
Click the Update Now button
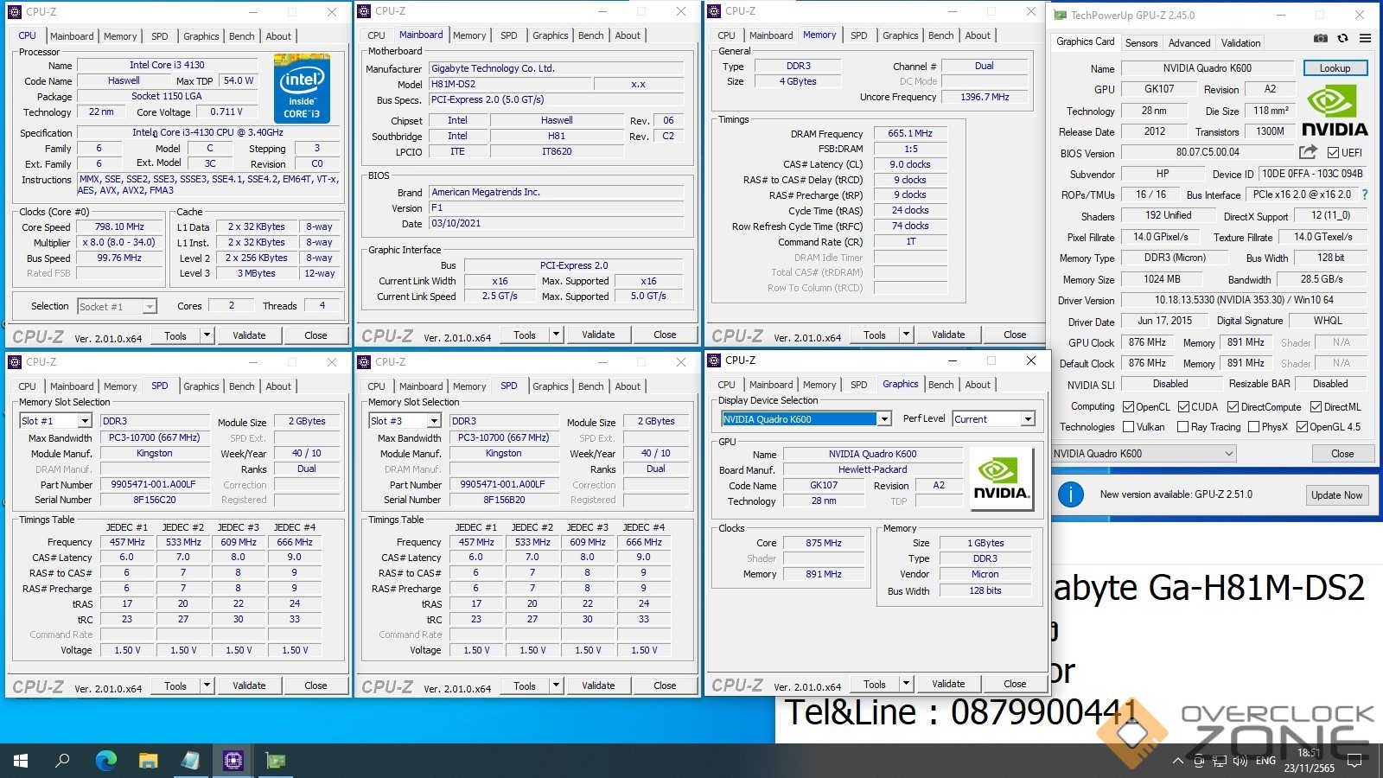(1335, 495)
